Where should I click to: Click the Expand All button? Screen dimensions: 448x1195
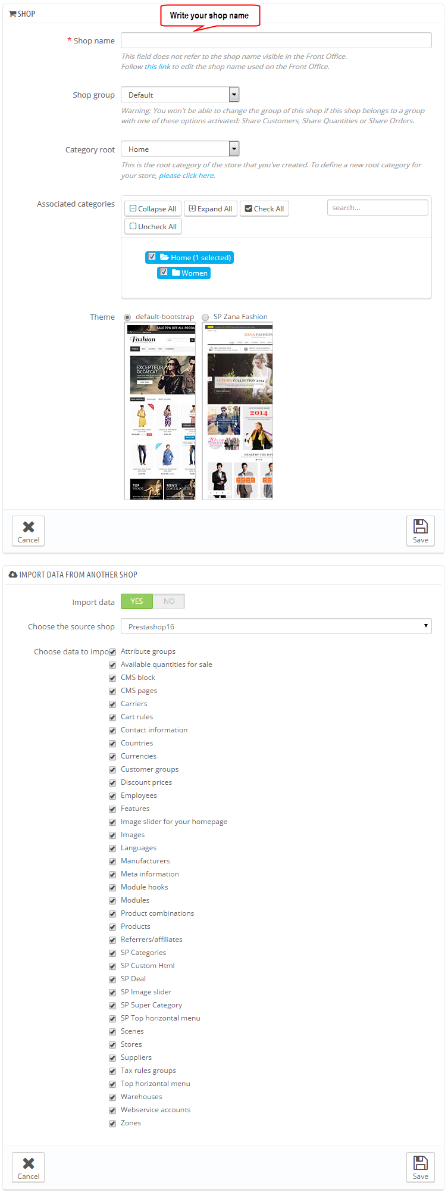[x=211, y=208]
